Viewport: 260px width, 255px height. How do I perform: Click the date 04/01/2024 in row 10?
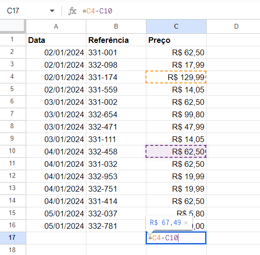coord(56,152)
